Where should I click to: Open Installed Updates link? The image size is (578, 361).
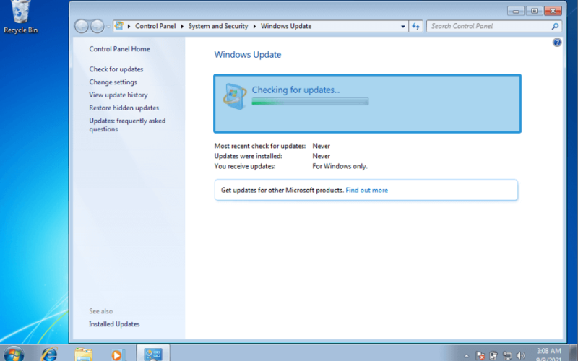click(114, 324)
